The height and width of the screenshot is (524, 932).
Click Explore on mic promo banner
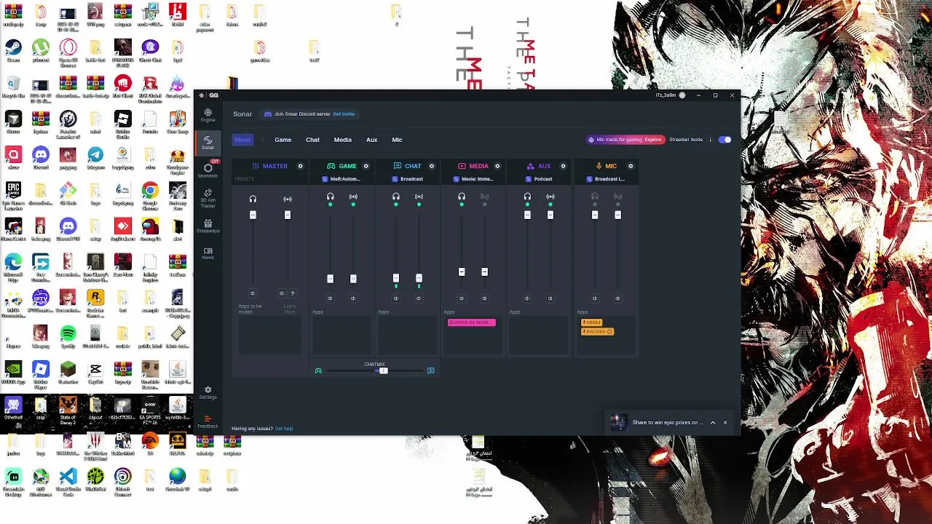[653, 140]
